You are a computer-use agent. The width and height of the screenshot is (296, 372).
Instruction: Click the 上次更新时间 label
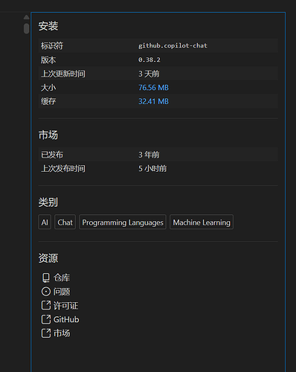[63, 74]
